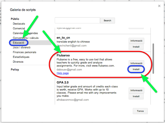
Task: Close the Galeria de scripts dialog
Action: click(159, 6)
